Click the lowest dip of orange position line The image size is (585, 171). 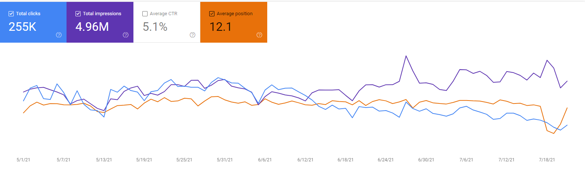(554, 133)
